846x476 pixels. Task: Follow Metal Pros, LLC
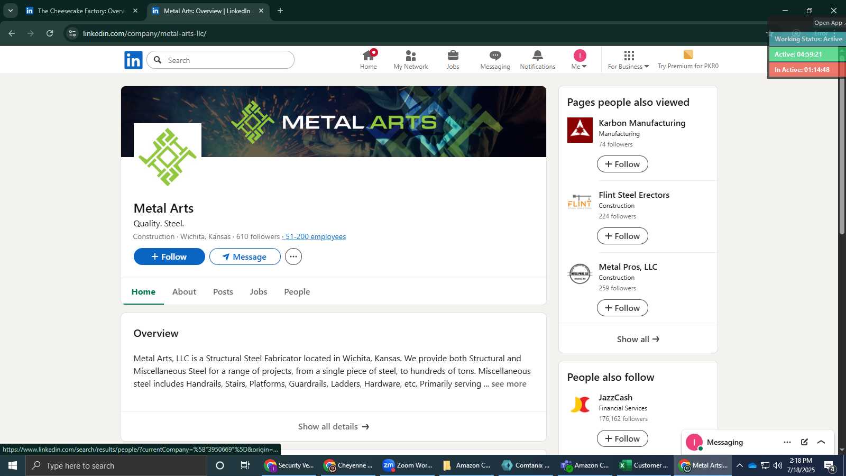tap(622, 308)
